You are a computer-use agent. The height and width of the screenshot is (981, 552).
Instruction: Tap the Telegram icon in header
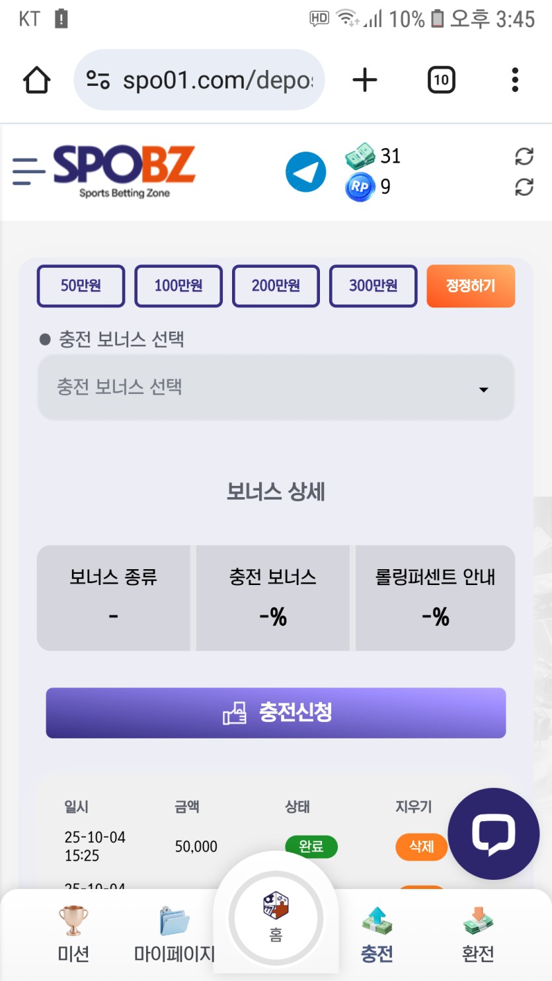tap(305, 172)
